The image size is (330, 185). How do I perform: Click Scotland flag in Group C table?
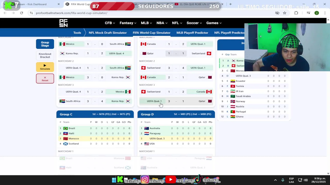click(x=65, y=144)
